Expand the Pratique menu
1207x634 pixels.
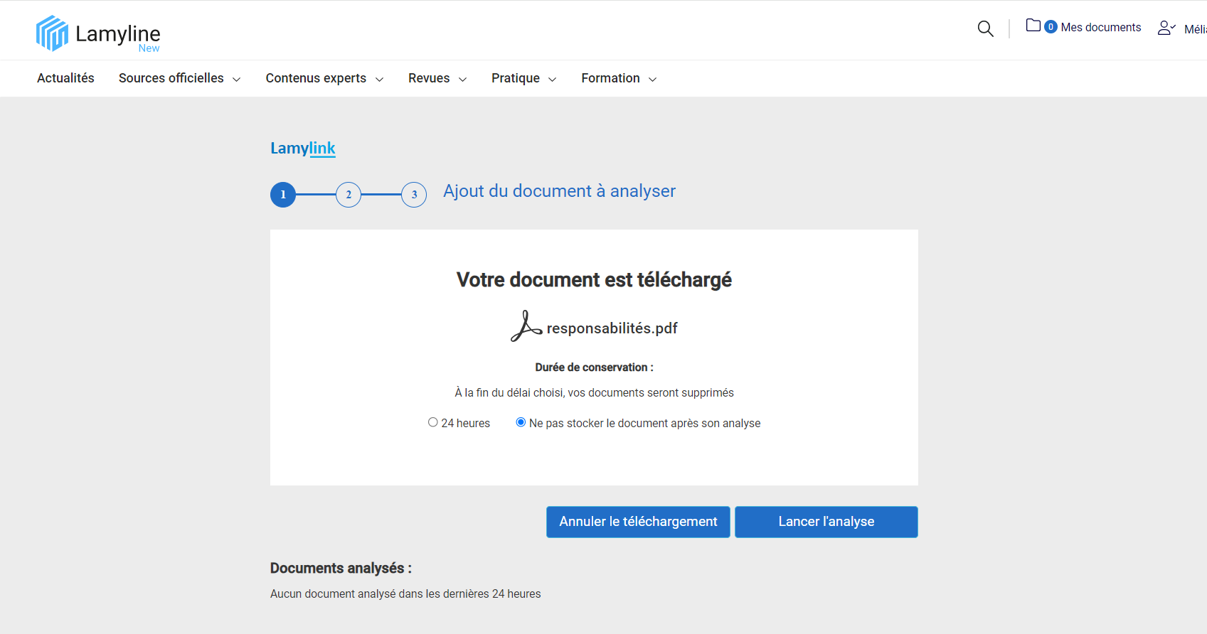[523, 78]
